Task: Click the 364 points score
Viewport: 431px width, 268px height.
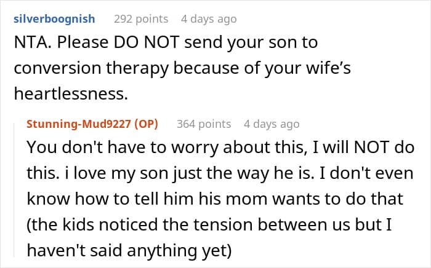Action: click(x=204, y=124)
